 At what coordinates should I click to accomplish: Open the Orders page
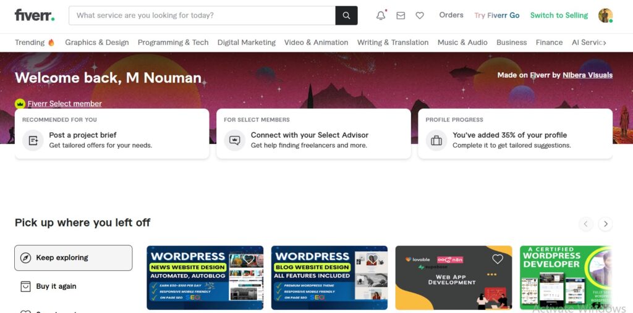451,15
